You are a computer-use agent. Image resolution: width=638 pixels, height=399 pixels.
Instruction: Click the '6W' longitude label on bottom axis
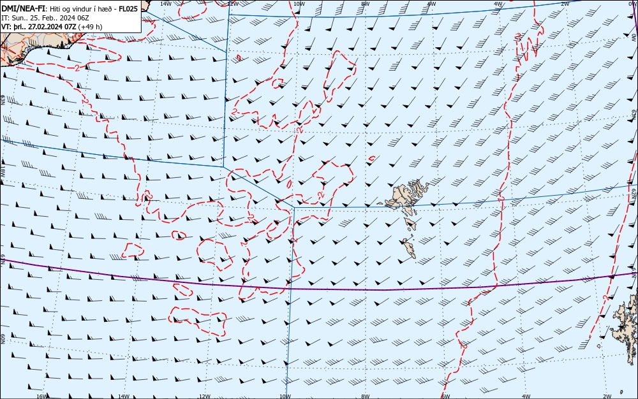pyautogui.click(x=445, y=396)
